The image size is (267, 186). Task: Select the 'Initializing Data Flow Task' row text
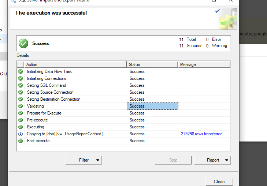pos(49,71)
